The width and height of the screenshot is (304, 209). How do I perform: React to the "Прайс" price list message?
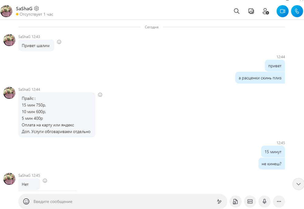click(x=100, y=95)
